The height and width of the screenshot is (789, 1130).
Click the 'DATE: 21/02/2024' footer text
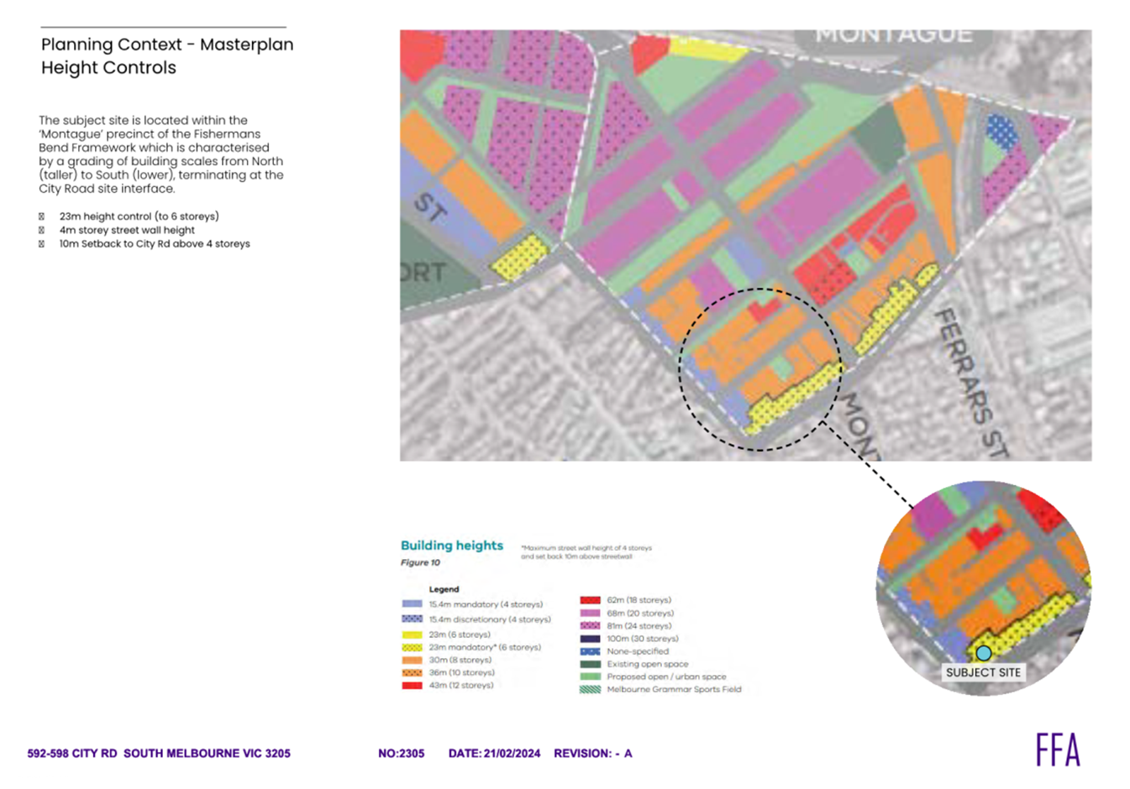tap(494, 754)
